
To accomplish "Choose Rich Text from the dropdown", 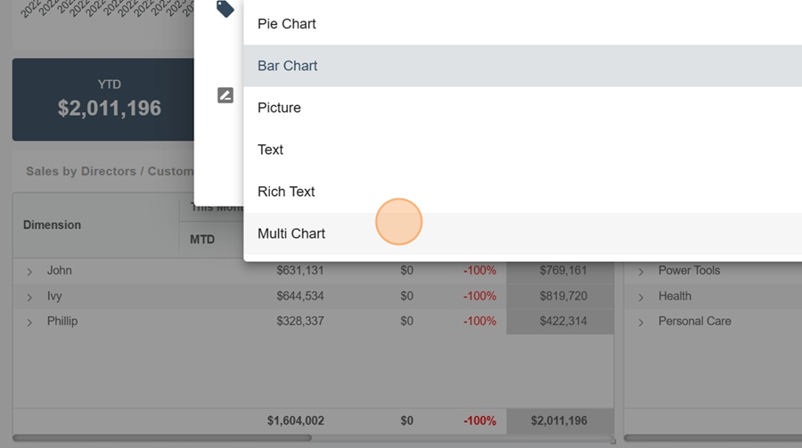I will [x=286, y=191].
